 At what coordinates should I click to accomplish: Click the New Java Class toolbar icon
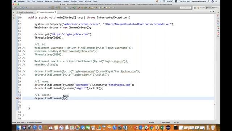tap(86, 8)
